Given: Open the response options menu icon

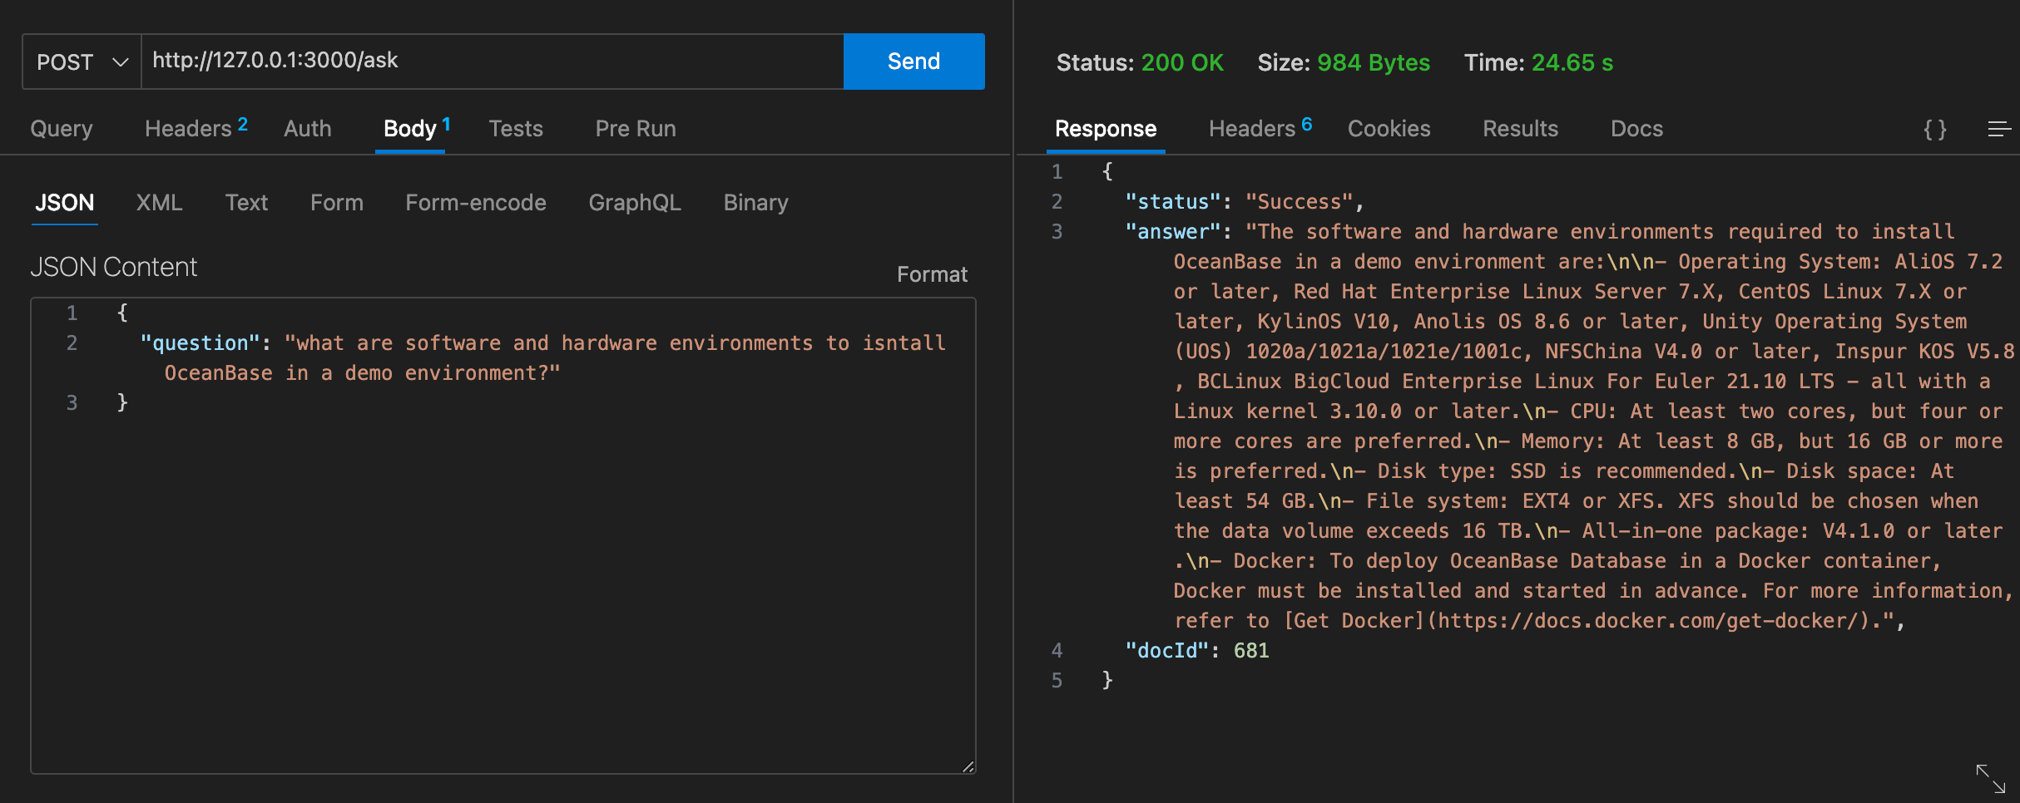Looking at the screenshot, I should pyautogui.click(x=1998, y=130).
